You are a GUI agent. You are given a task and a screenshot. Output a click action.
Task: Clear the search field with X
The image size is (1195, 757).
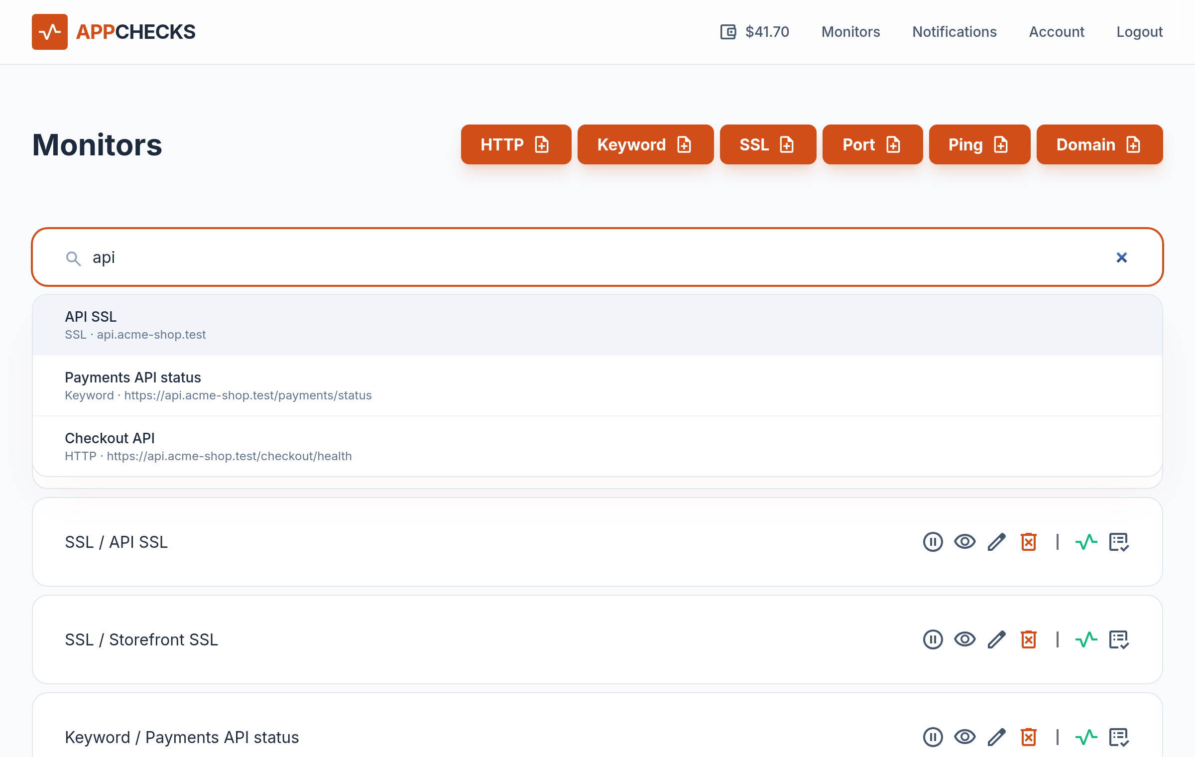1122,257
